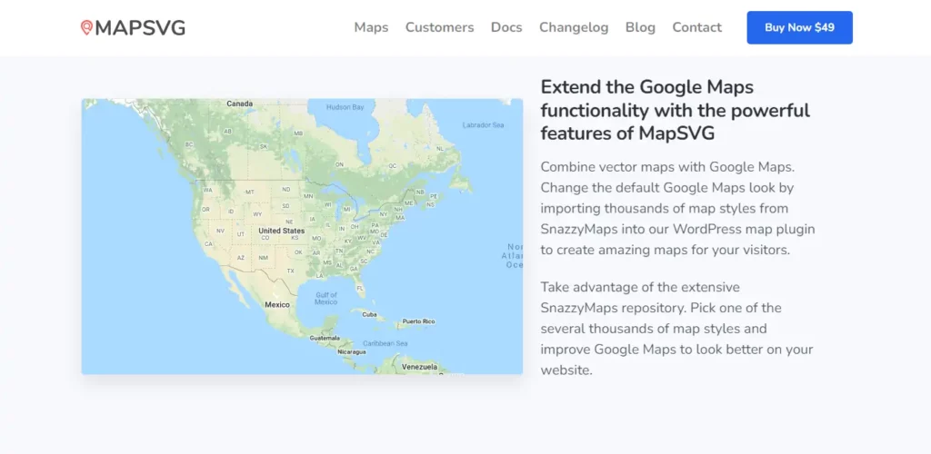Select Cuba on the Google map
The height and width of the screenshot is (454, 931).
[x=369, y=314]
